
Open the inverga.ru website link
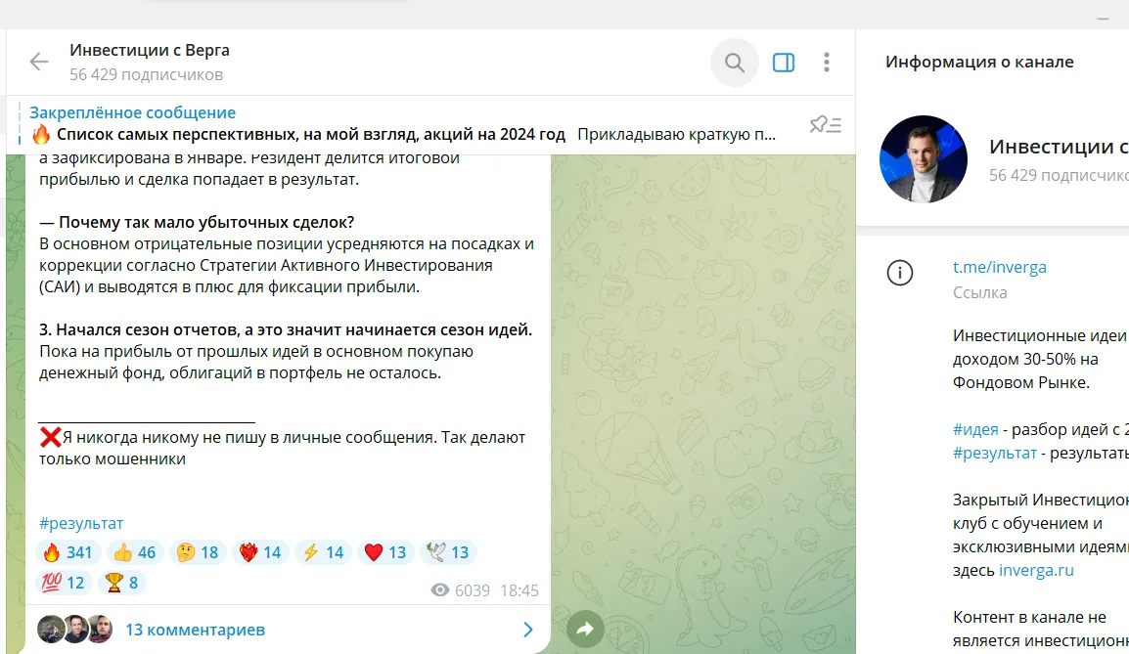coord(1036,571)
